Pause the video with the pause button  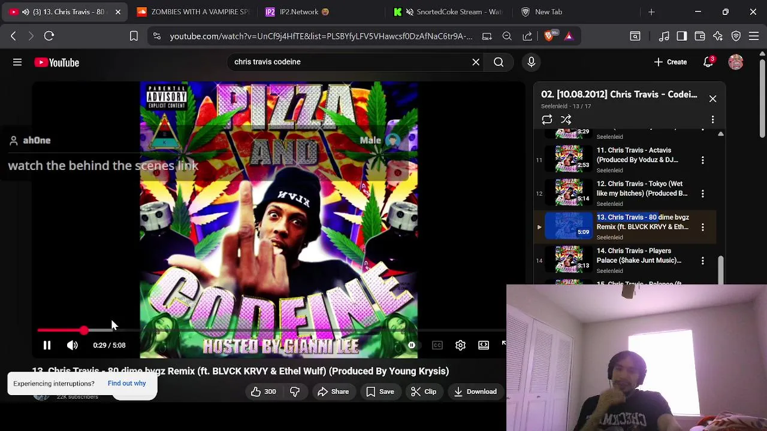tap(47, 345)
